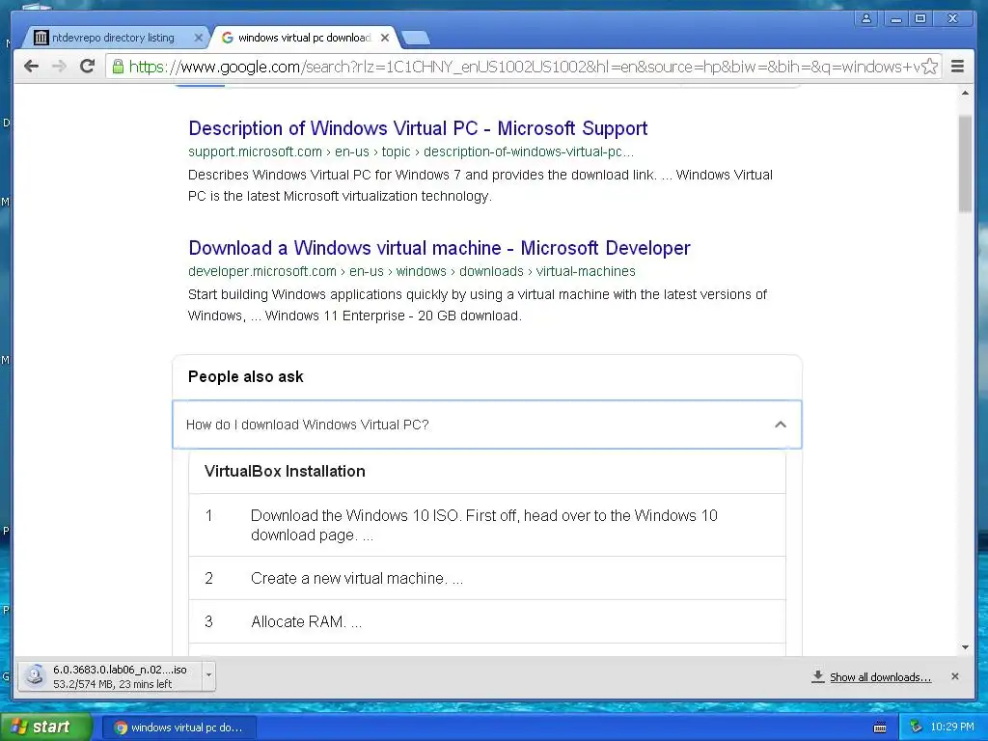
Task: Click the collapse chevron in People also ask
Action: pos(780,425)
